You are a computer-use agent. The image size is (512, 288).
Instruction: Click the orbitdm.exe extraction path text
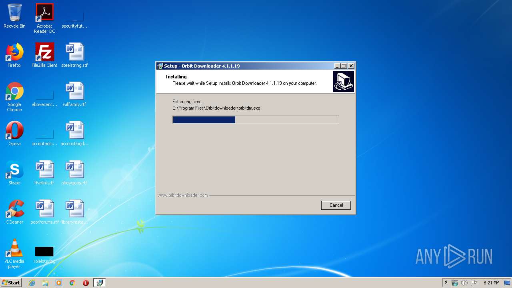coord(216,108)
